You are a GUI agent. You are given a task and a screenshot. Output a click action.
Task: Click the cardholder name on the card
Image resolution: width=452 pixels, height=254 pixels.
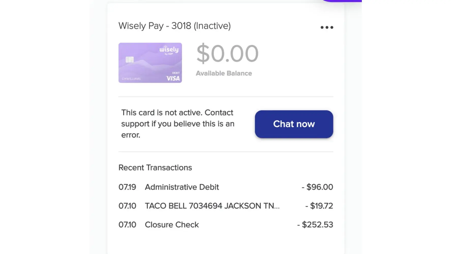(131, 79)
